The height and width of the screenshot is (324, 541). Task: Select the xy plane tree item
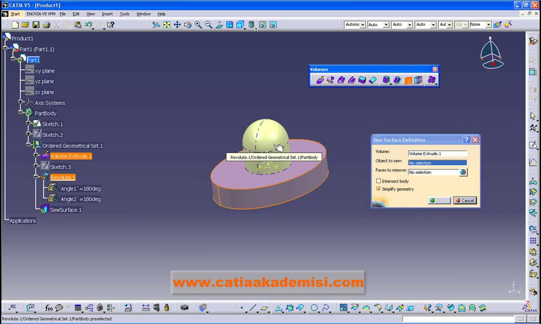click(x=45, y=71)
